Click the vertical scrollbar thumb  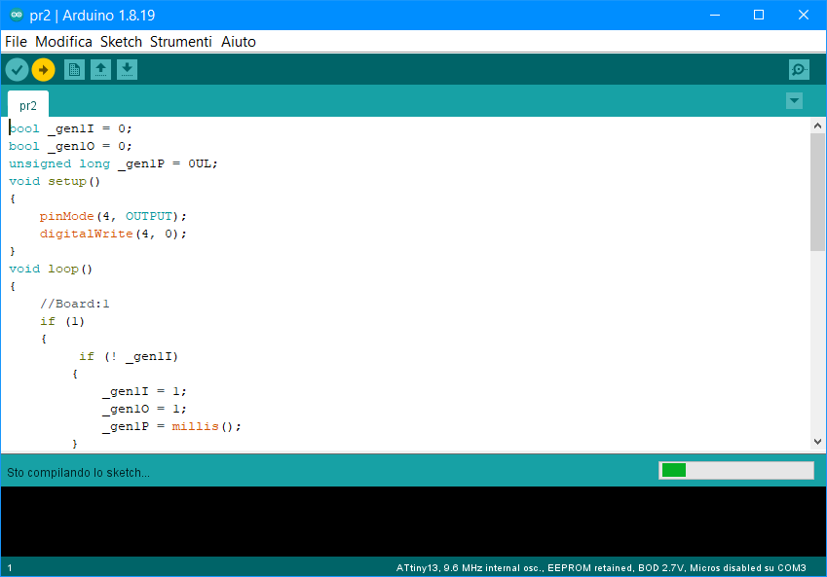click(817, 193)
